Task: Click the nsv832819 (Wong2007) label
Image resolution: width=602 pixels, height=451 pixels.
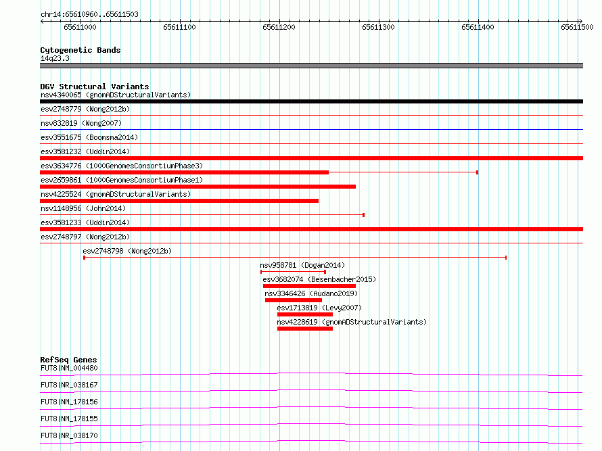Action: point(81,123)
